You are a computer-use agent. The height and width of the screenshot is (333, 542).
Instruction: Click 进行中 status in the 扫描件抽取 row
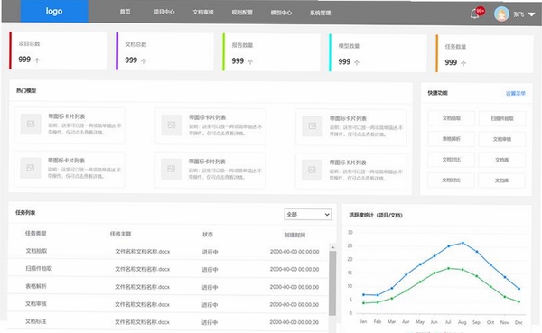click(x=210, y=270)
